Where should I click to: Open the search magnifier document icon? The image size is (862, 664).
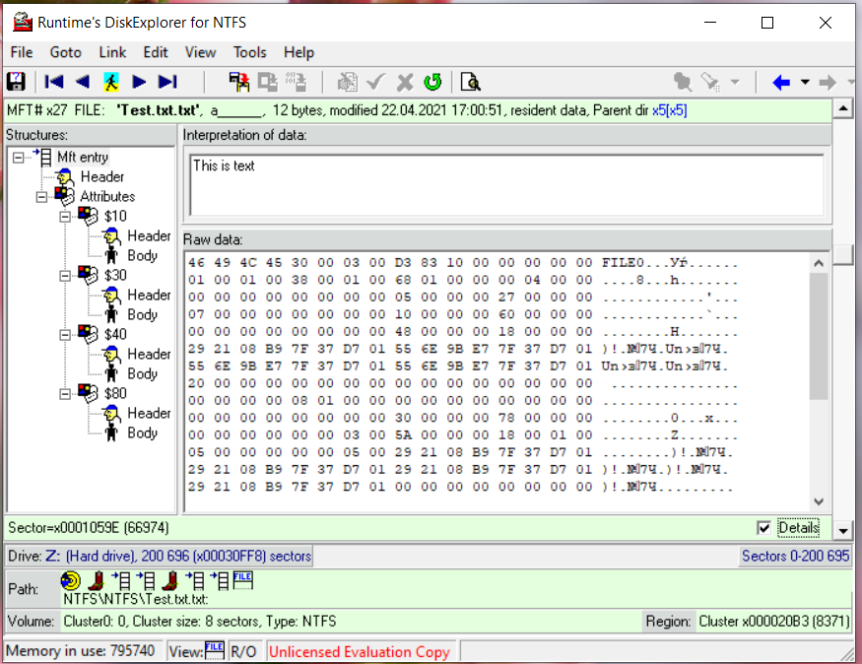coord(471,82)
